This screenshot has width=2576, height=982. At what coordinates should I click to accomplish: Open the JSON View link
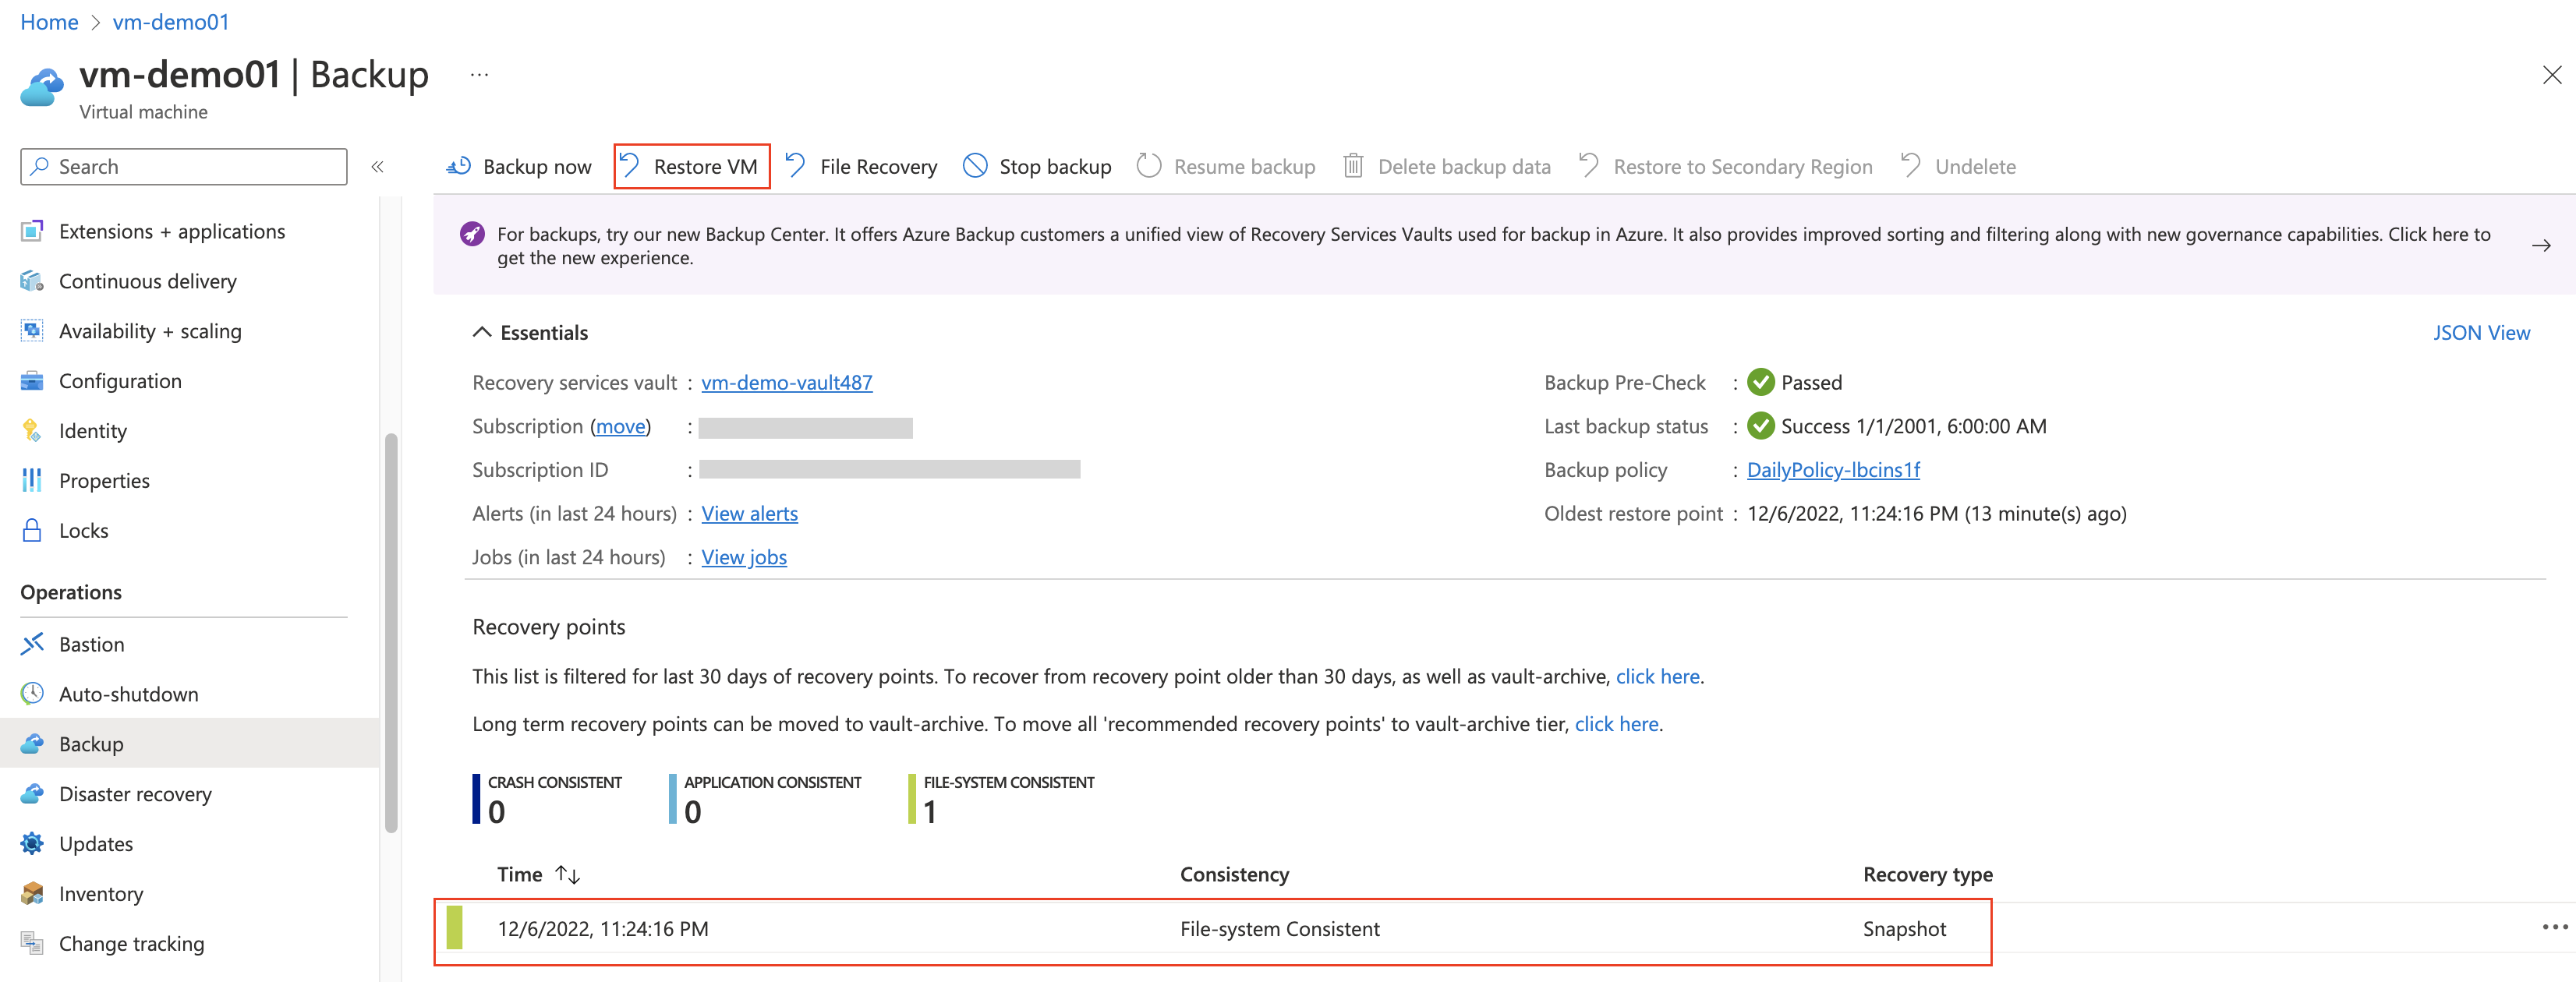point(2480,333)
